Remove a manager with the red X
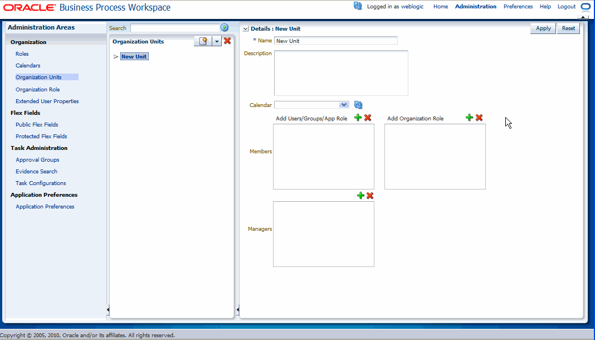The width and height of the screenshot is (595, 340). [x=370, y=196]
